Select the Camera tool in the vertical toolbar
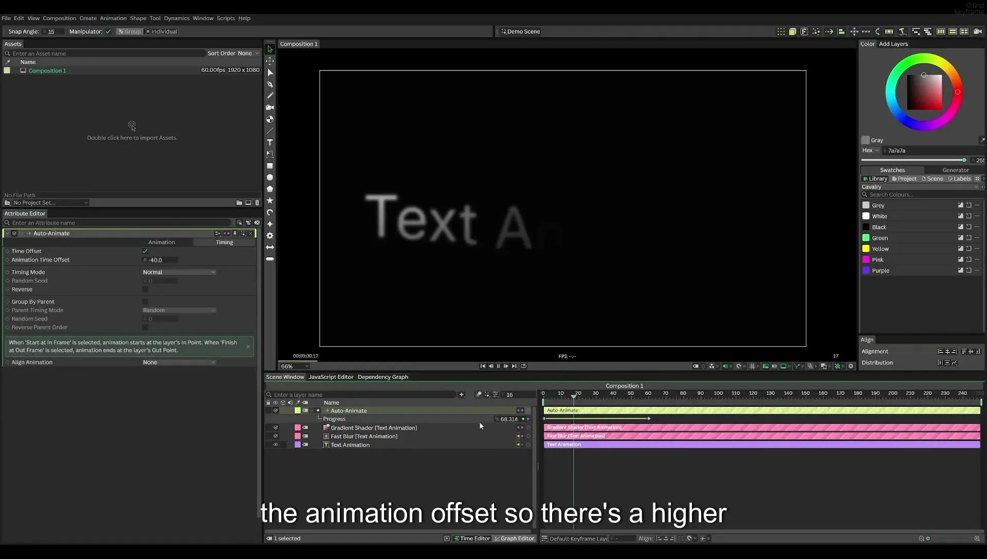987x559 pixels. [270, 107]
